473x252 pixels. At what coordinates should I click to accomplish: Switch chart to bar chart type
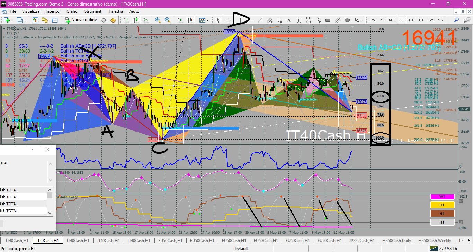click(126, 20)
